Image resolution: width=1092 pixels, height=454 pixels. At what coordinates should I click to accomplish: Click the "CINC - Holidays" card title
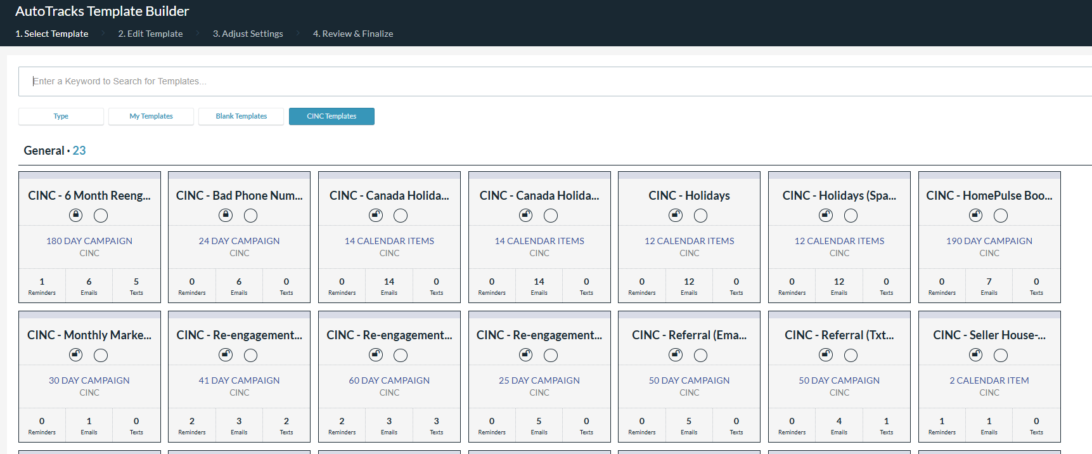689,195
